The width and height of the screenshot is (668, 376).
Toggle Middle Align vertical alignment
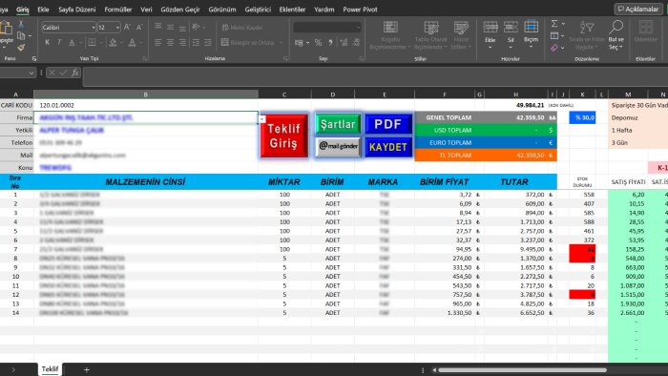click(170, 28)
